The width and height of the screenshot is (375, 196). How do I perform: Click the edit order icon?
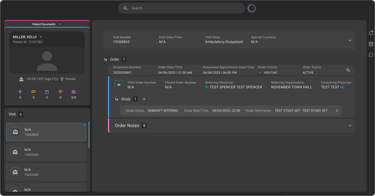(348, 70)
